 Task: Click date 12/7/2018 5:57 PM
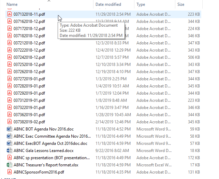(112, 57)
